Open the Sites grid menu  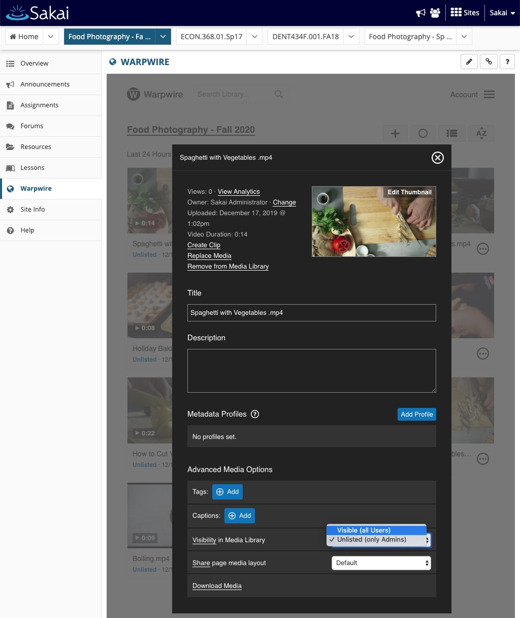pos(465,13)
